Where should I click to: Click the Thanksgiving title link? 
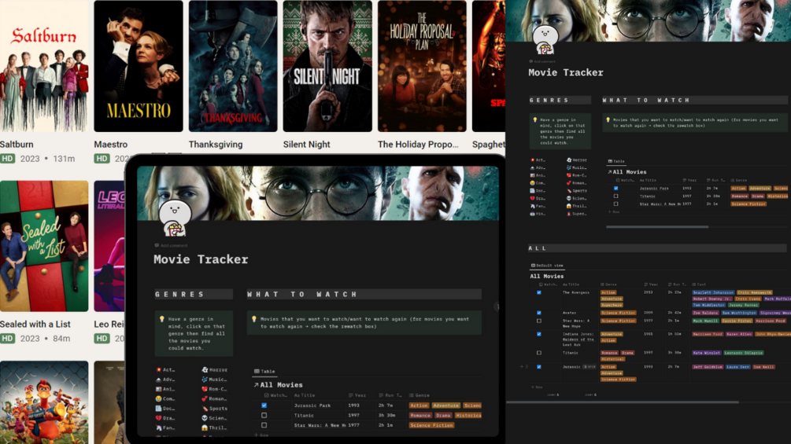[216, 145]
